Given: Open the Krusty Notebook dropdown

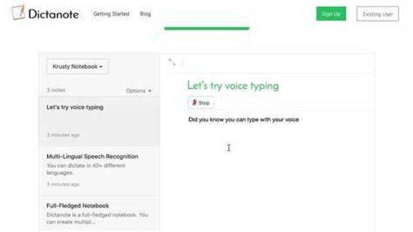Looking at the screenshot, I should [x=77, y=67].
